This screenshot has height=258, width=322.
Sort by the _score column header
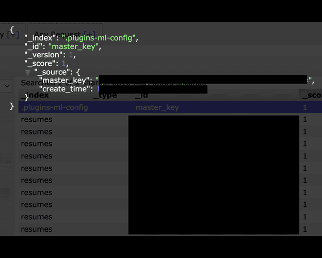(310, 95)
